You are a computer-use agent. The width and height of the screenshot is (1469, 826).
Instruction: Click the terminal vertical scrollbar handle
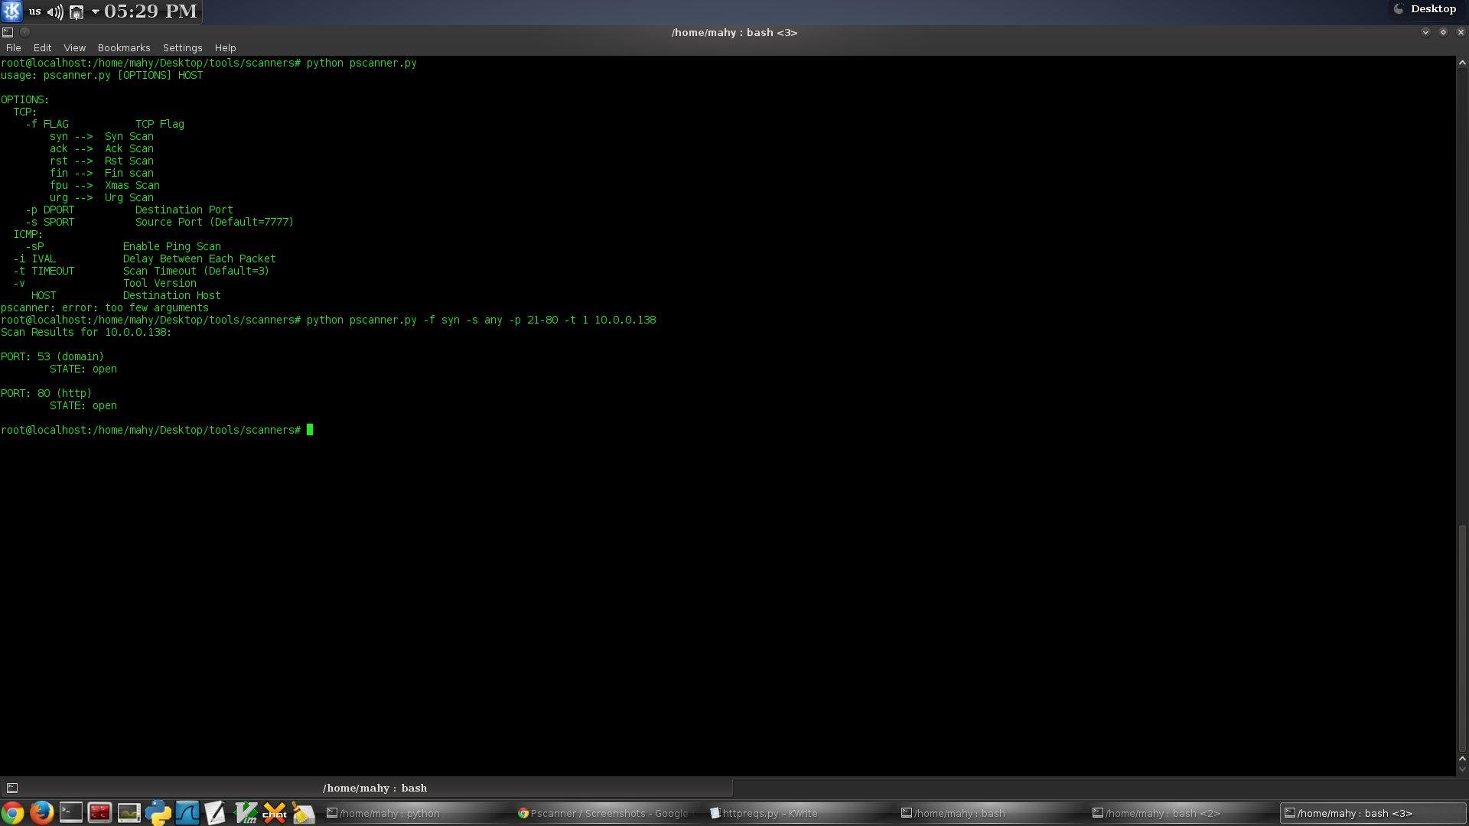click(x=1462, y=639)
